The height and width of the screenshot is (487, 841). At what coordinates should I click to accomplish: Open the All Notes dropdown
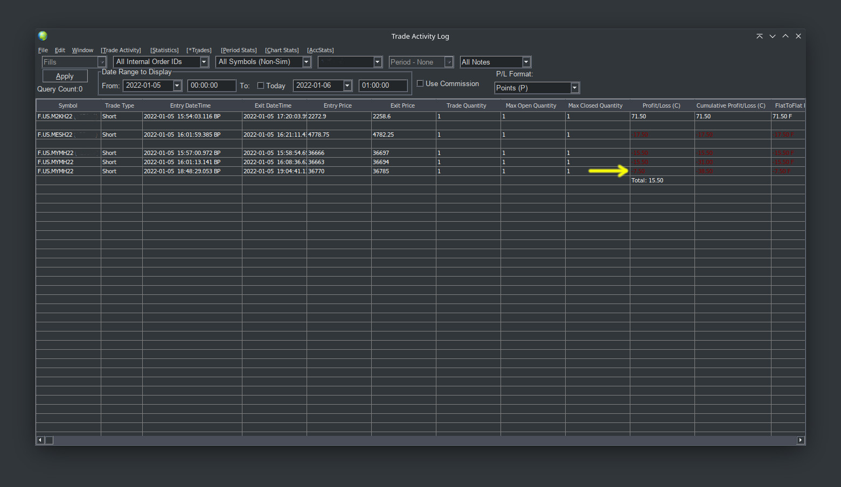click(x=526, y=62)
